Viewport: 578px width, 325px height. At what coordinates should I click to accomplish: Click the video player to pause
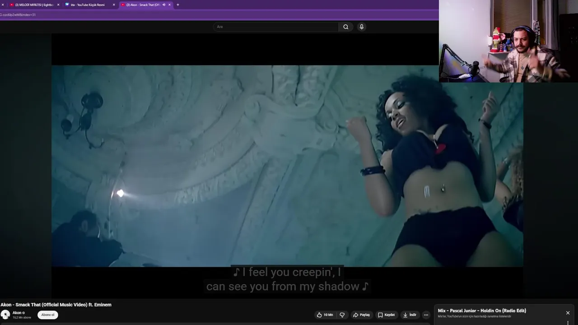287,166
